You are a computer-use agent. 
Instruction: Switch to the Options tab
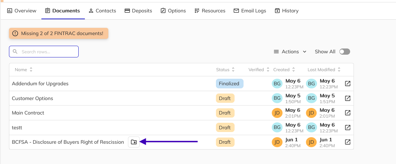point(173,11)
